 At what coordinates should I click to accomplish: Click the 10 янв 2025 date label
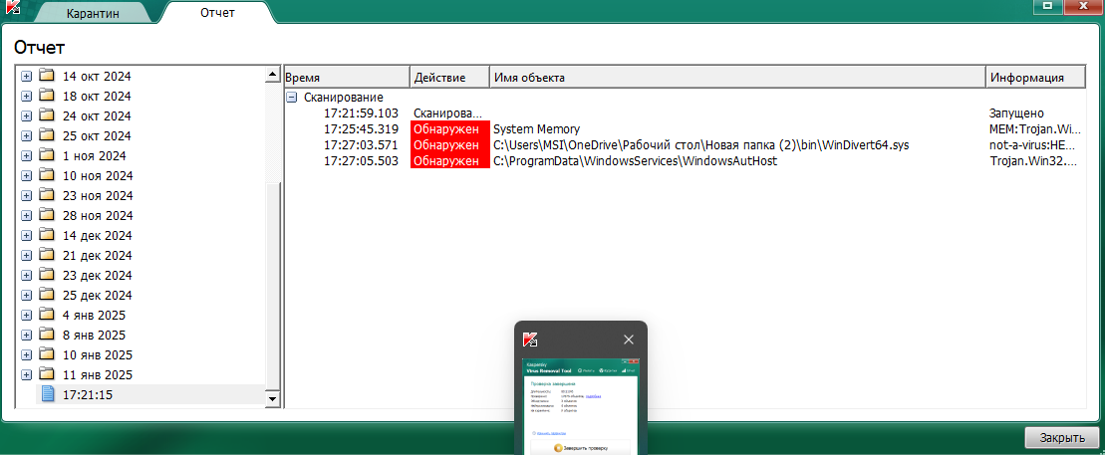click(98, 355)
